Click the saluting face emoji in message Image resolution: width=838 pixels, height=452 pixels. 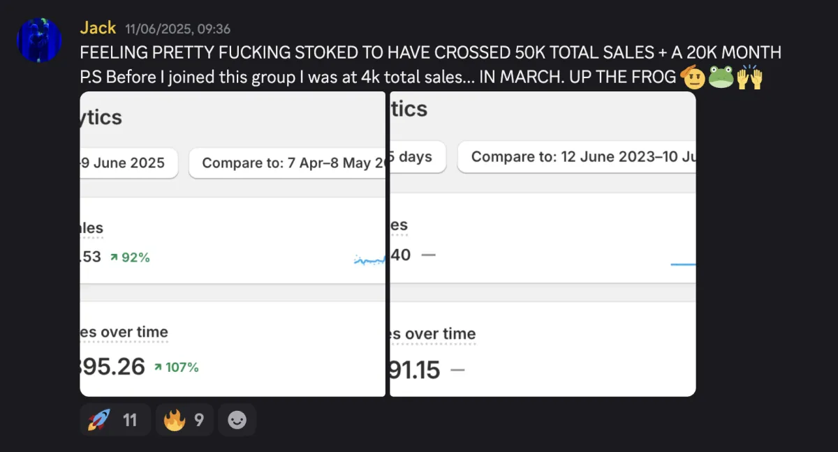(693, 76)
